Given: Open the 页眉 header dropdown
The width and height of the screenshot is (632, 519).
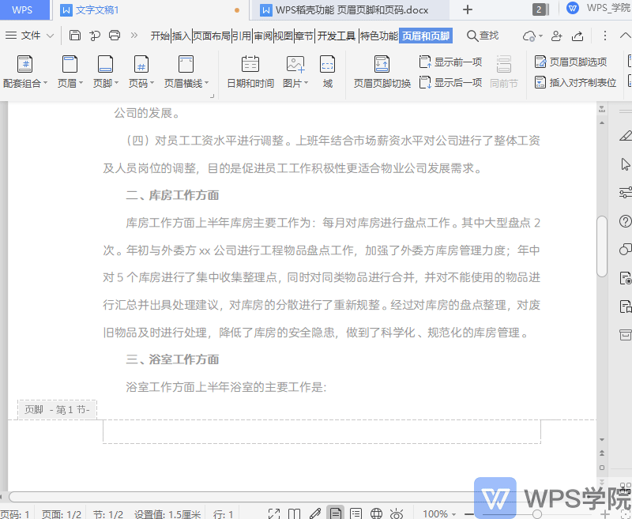Looking at the screenshot, I should pos(70,72).
